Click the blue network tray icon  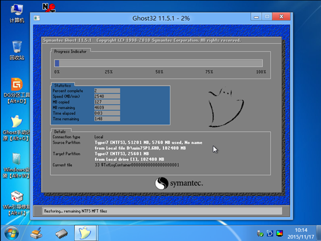coord(270,233)
